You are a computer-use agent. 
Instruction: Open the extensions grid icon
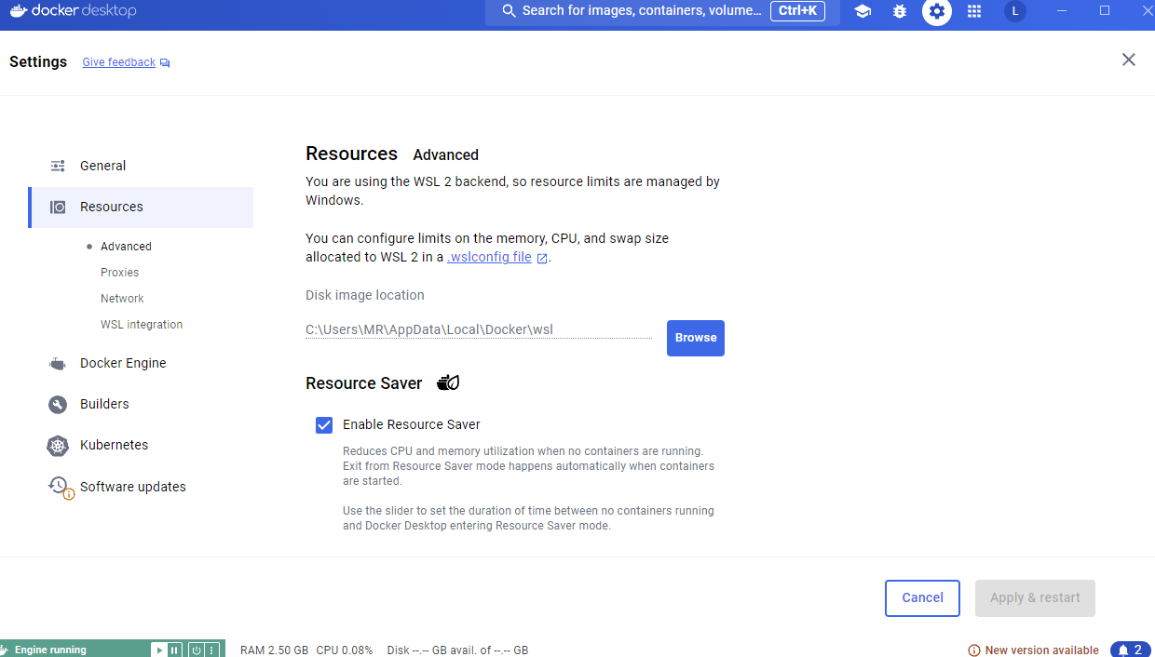(974, 11)
